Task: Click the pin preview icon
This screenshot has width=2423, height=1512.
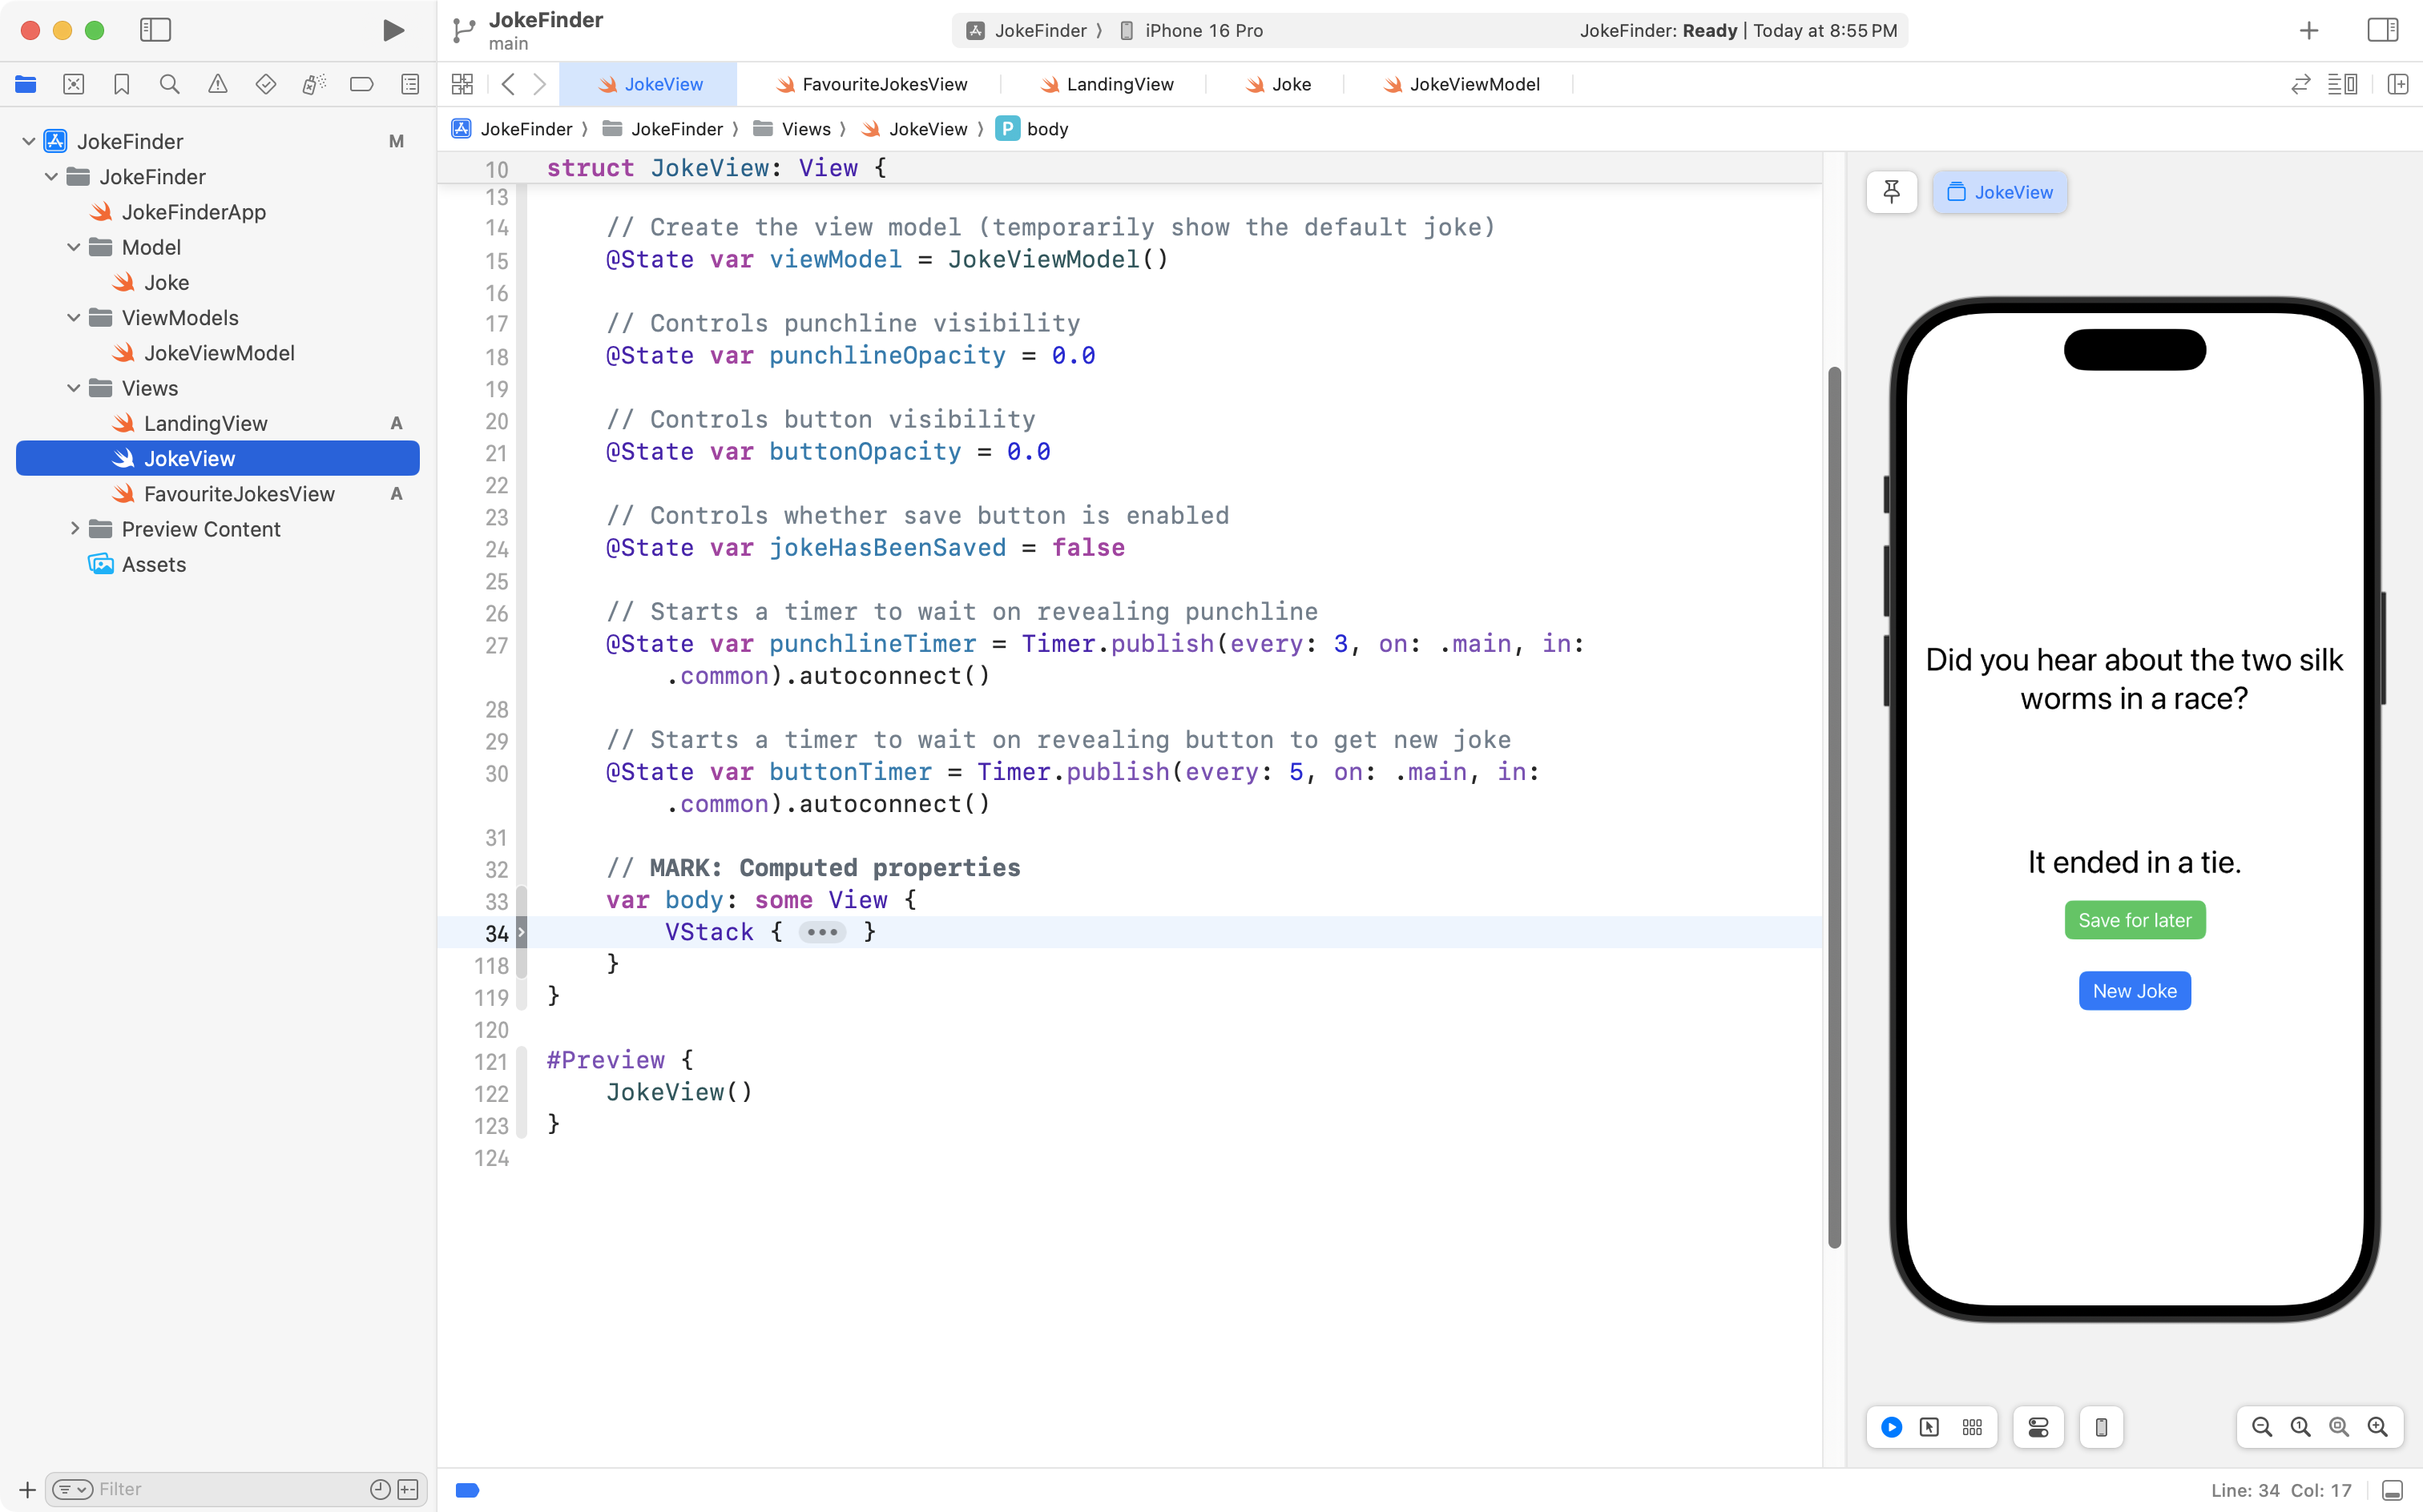Action: pyautogui.click(x=1891, y=192)
